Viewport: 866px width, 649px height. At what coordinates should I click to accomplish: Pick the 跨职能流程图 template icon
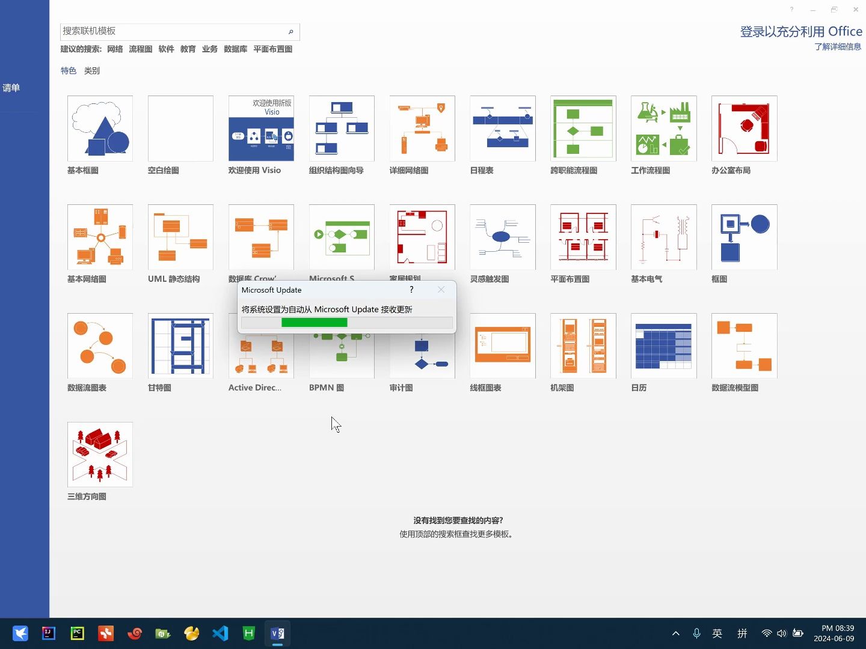[583, 129]
